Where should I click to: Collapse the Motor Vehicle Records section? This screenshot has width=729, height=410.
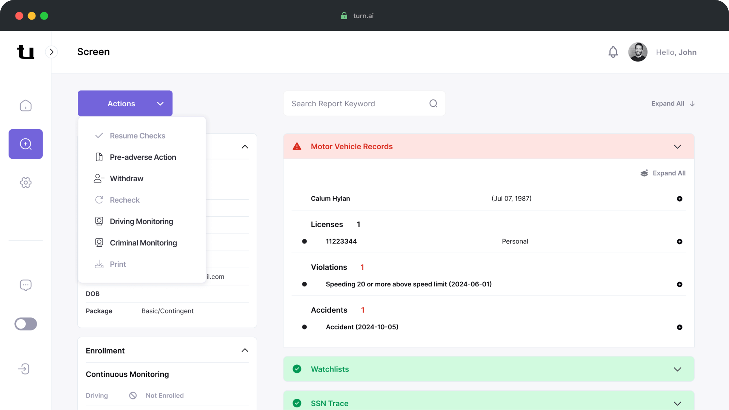pyautogui.click(x=677, y=147)
